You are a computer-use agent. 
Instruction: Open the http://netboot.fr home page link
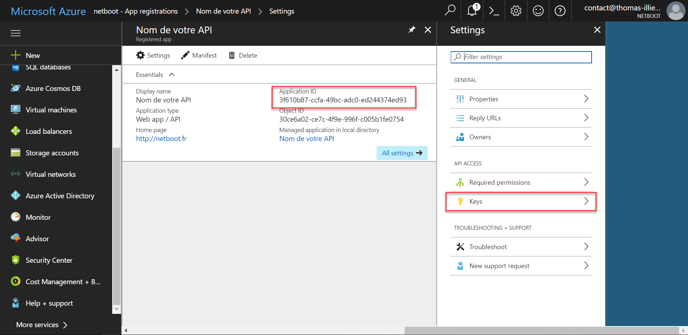click(161, 139)
